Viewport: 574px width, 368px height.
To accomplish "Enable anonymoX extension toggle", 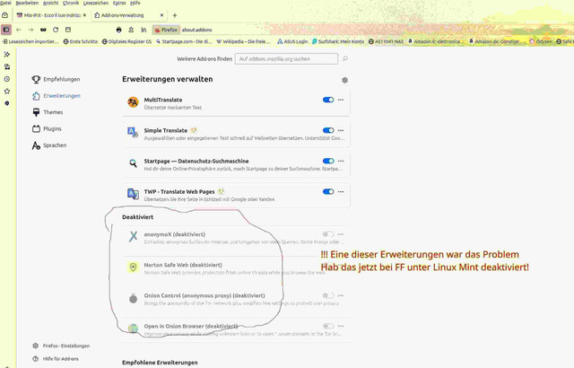I will (x=328, y=234).
